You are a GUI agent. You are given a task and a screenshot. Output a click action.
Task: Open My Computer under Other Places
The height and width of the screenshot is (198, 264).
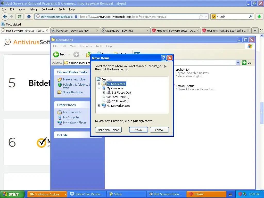71,117
